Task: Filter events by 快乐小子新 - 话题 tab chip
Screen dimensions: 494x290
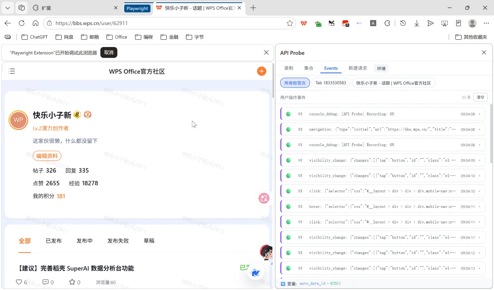Action: click(394, 83)
